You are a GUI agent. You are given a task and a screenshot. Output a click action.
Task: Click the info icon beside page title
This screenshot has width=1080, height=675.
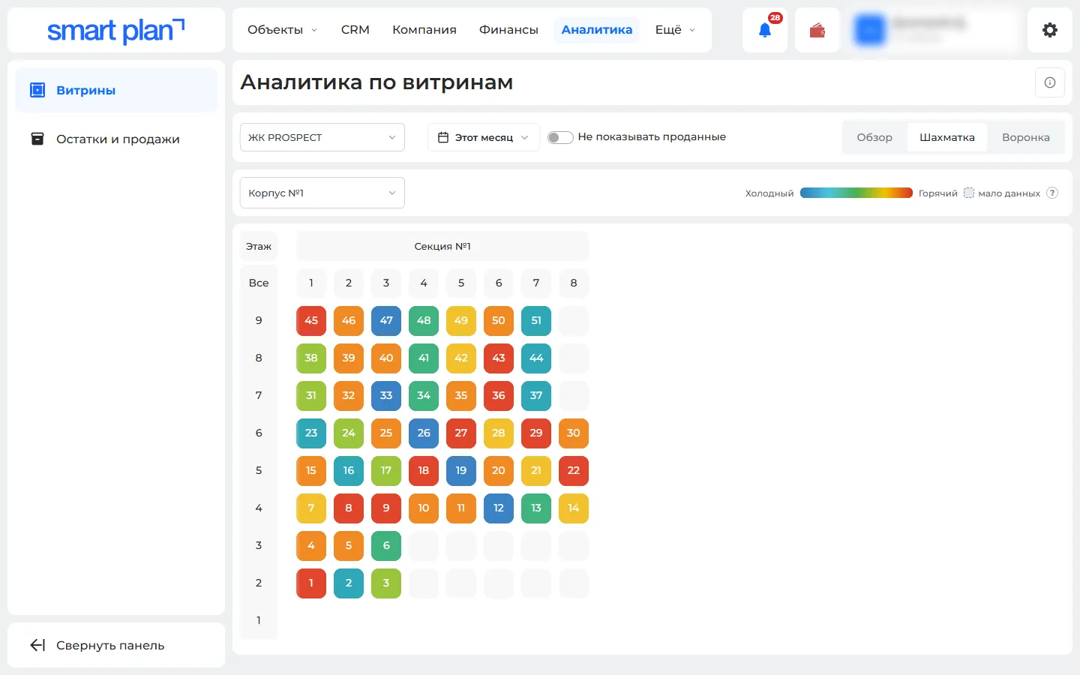tap(1050, 82)
